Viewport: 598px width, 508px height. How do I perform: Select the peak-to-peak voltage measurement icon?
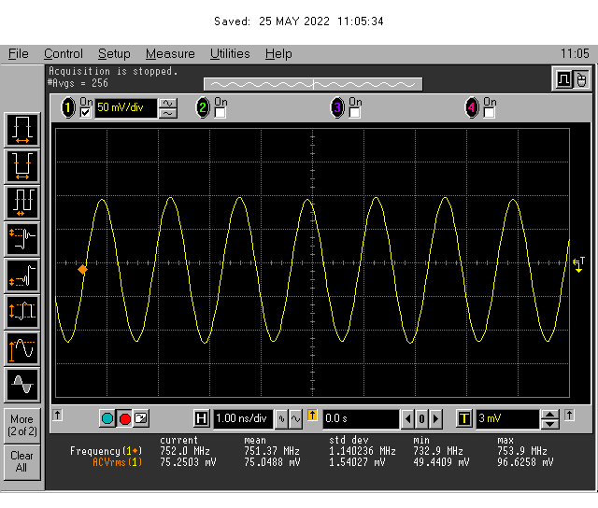click(x=21, y=312)
